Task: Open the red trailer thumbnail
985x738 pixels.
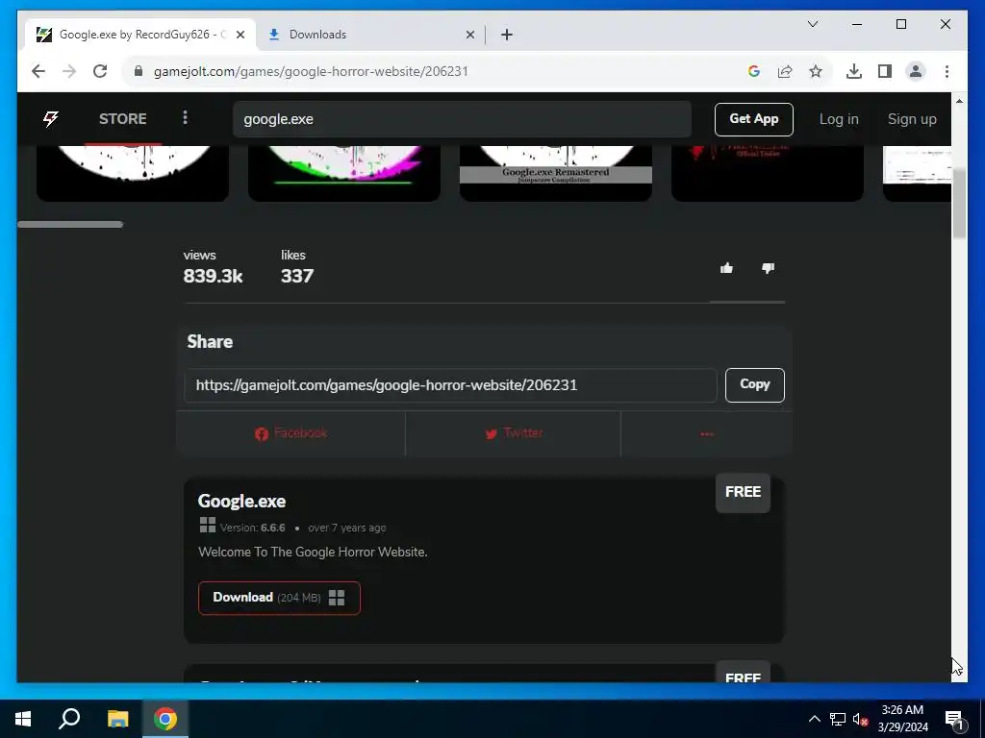Action: pos(767,173)
